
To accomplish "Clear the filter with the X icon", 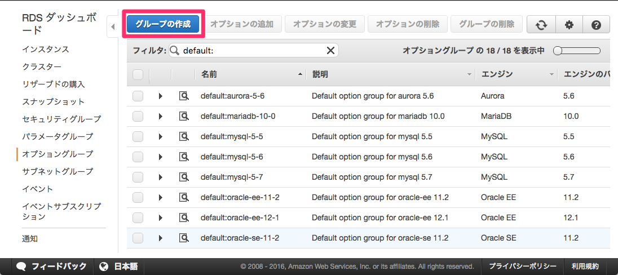I will (x=330, y=50).
